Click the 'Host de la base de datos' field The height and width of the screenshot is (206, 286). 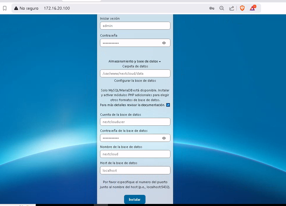click(x=135, y=170)
